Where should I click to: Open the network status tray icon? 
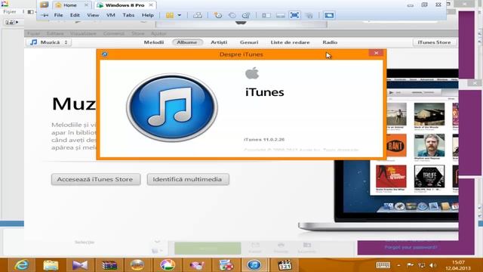(421, 265)
